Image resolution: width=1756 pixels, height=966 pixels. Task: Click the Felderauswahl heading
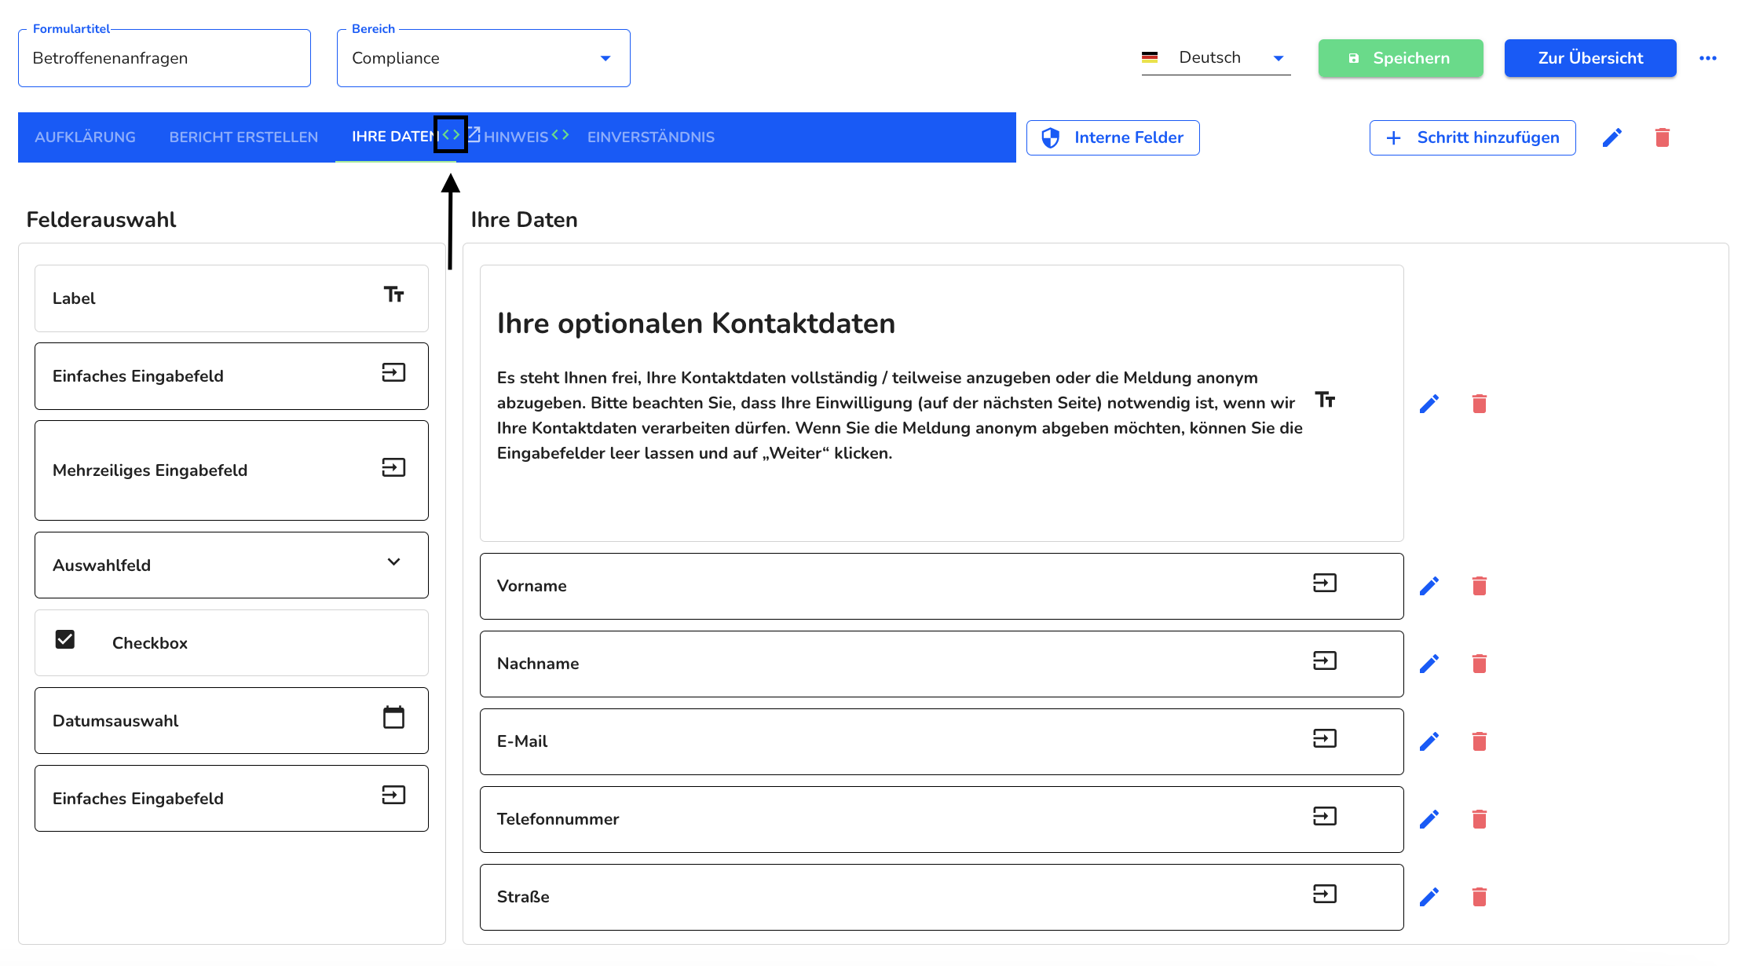[101, 220]
